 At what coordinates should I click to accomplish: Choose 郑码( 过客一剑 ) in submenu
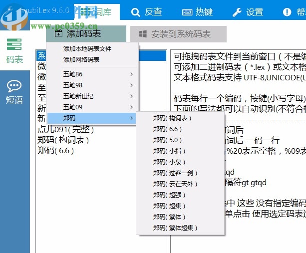(x=180, y=173)
